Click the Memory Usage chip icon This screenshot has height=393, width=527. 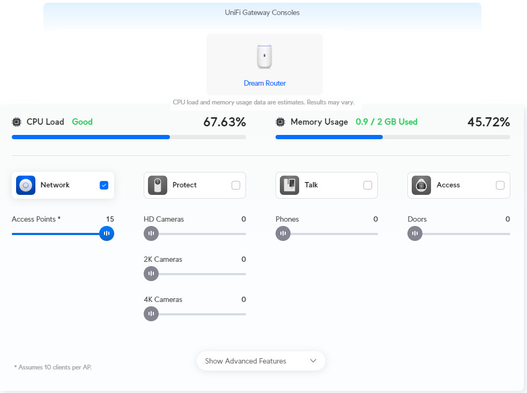pyautogui.click(x=280, y=122)
